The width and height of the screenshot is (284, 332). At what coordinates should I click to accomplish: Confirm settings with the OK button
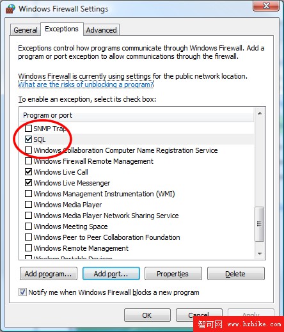pyautogui.click(x=147, y=315)
